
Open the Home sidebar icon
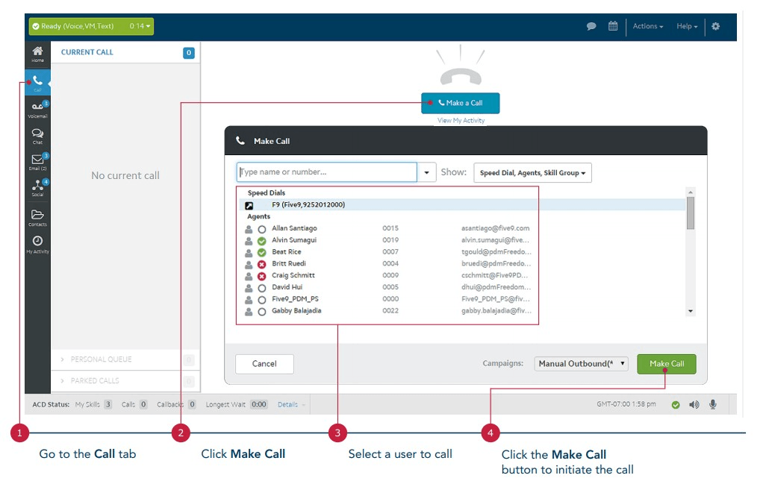37,53
